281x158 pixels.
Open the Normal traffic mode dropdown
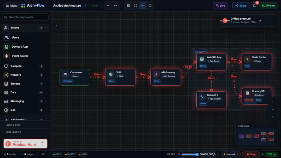231,154
